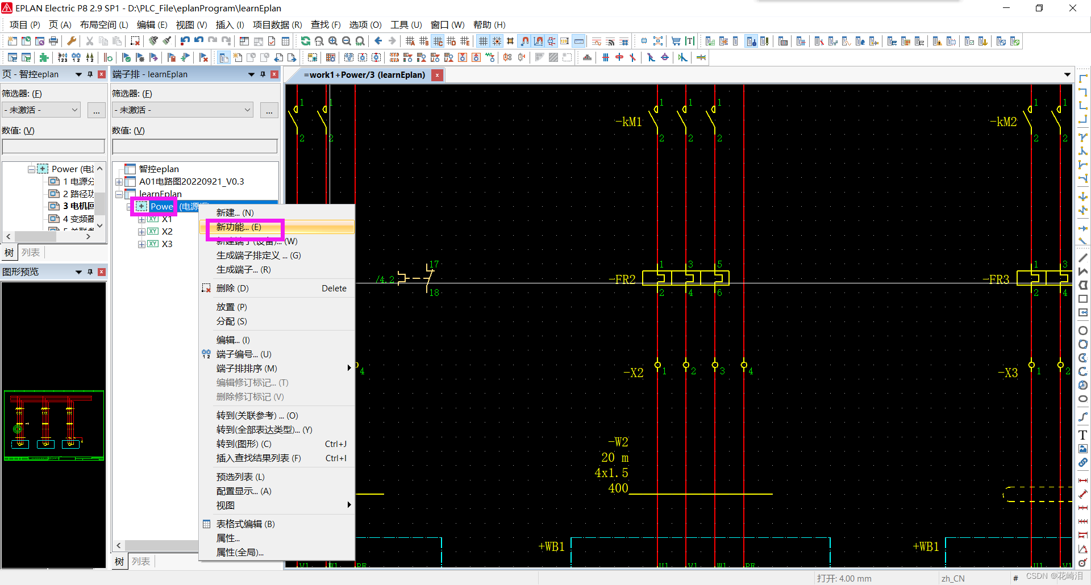Expand the A01电路图20220921_V0.3 project node
This screenshot has height=585, width=1091.
click(x=119, y=182)
